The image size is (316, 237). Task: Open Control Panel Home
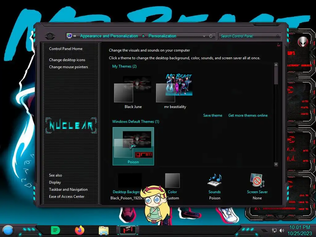66,48
